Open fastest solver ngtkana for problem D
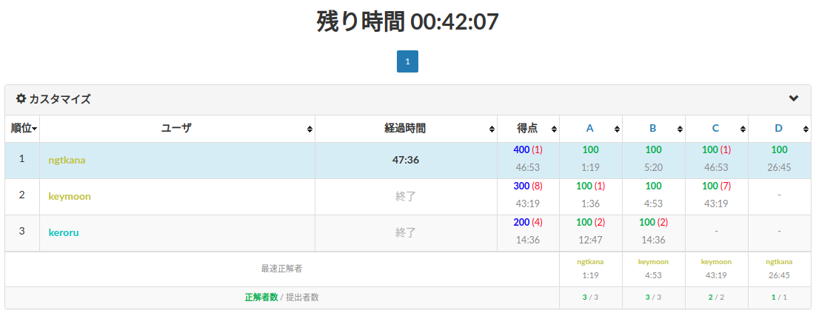Viewport: 813px width, 313px height. coord(779,262)
